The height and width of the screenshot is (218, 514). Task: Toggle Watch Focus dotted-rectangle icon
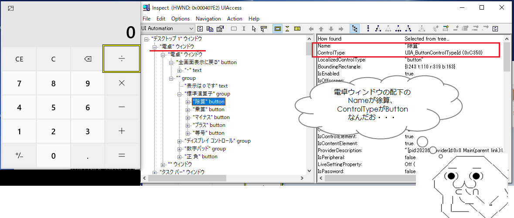[234, 29]
